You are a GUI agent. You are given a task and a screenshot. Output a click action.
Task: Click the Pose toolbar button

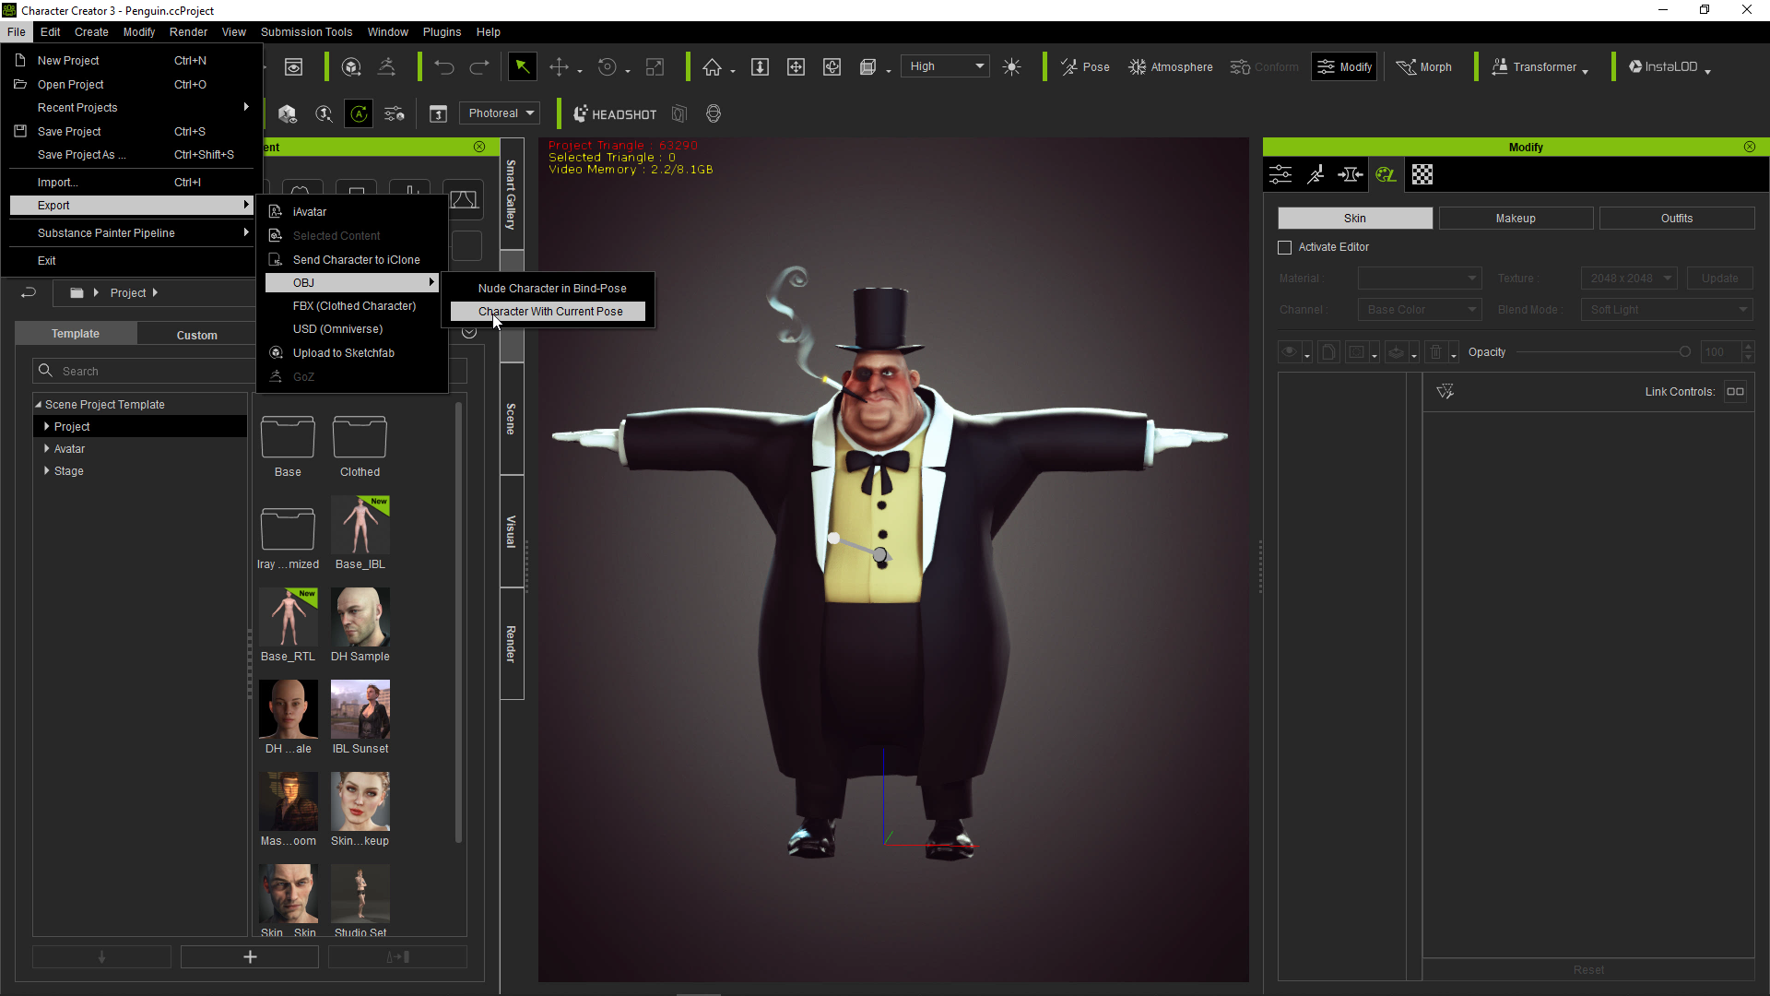(1085, 67)
